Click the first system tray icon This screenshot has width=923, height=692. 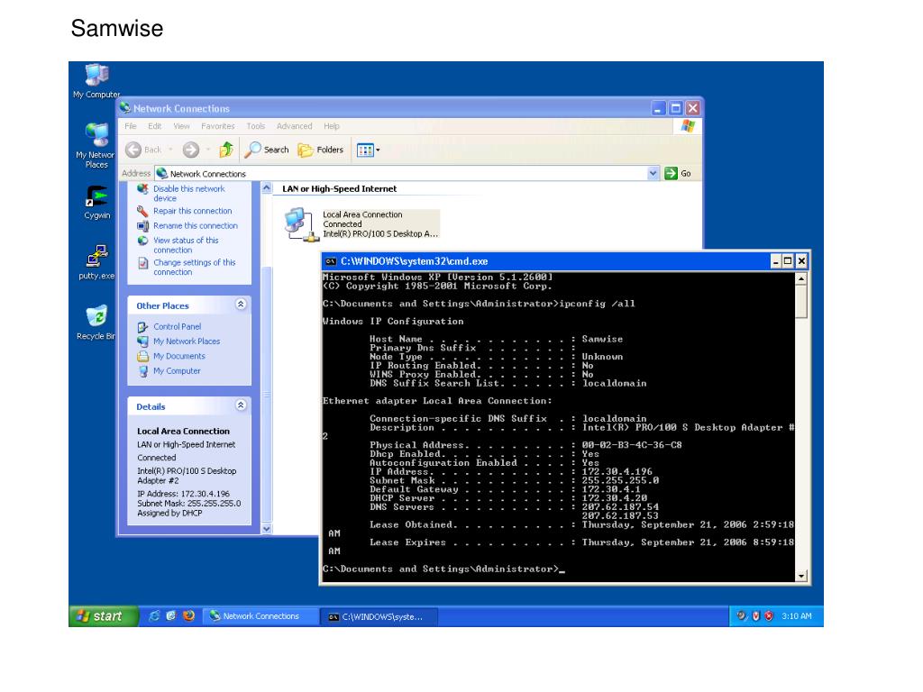pyautogui.click(x=742, y=616)
